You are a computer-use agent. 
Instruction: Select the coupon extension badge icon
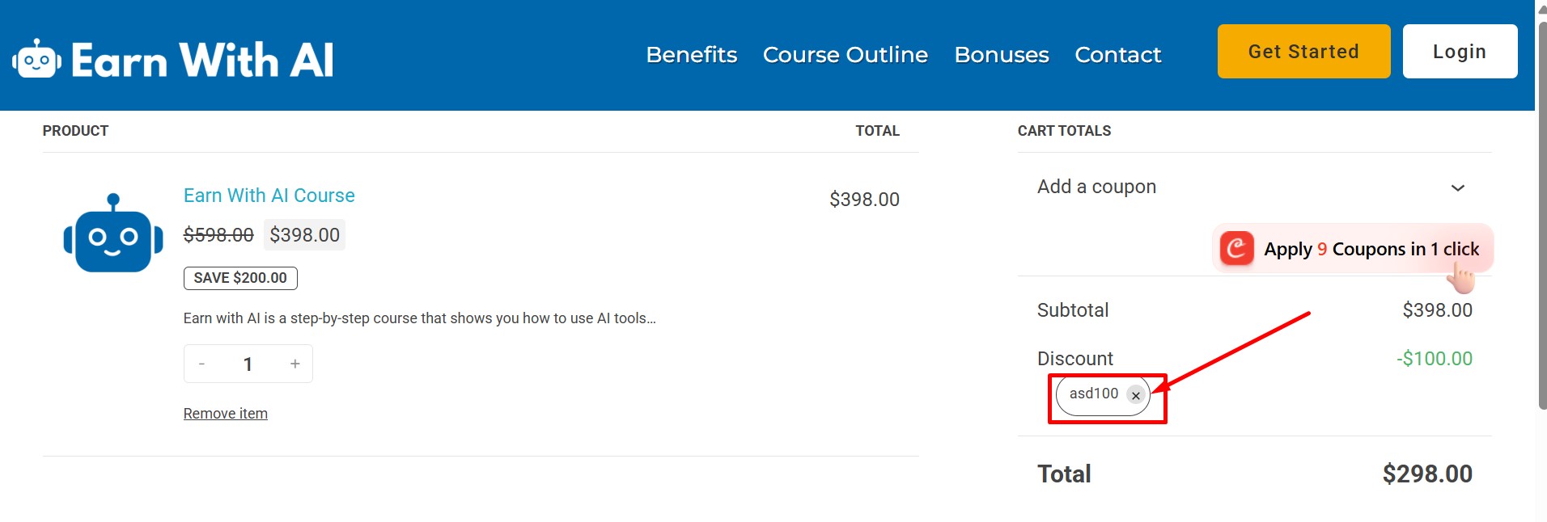tap(1235, 249)
